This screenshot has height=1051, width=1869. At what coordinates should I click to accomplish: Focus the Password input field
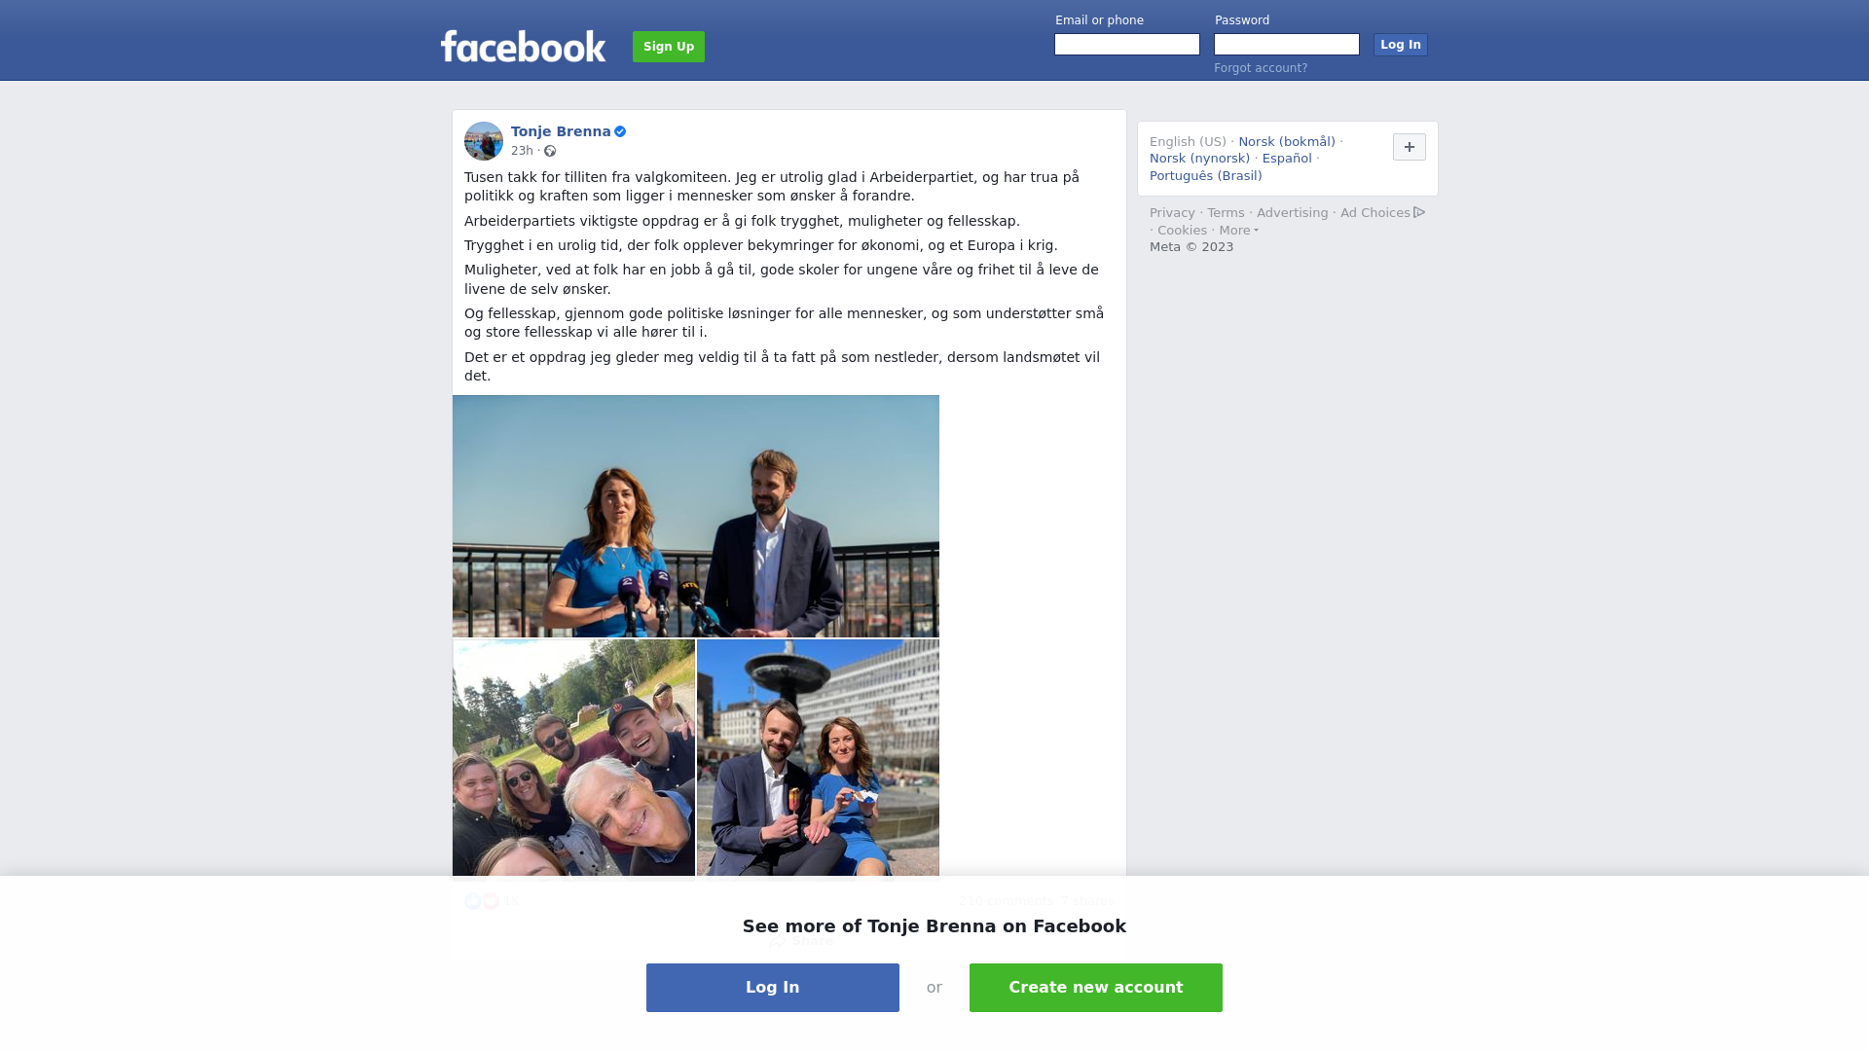(1287, 45)
